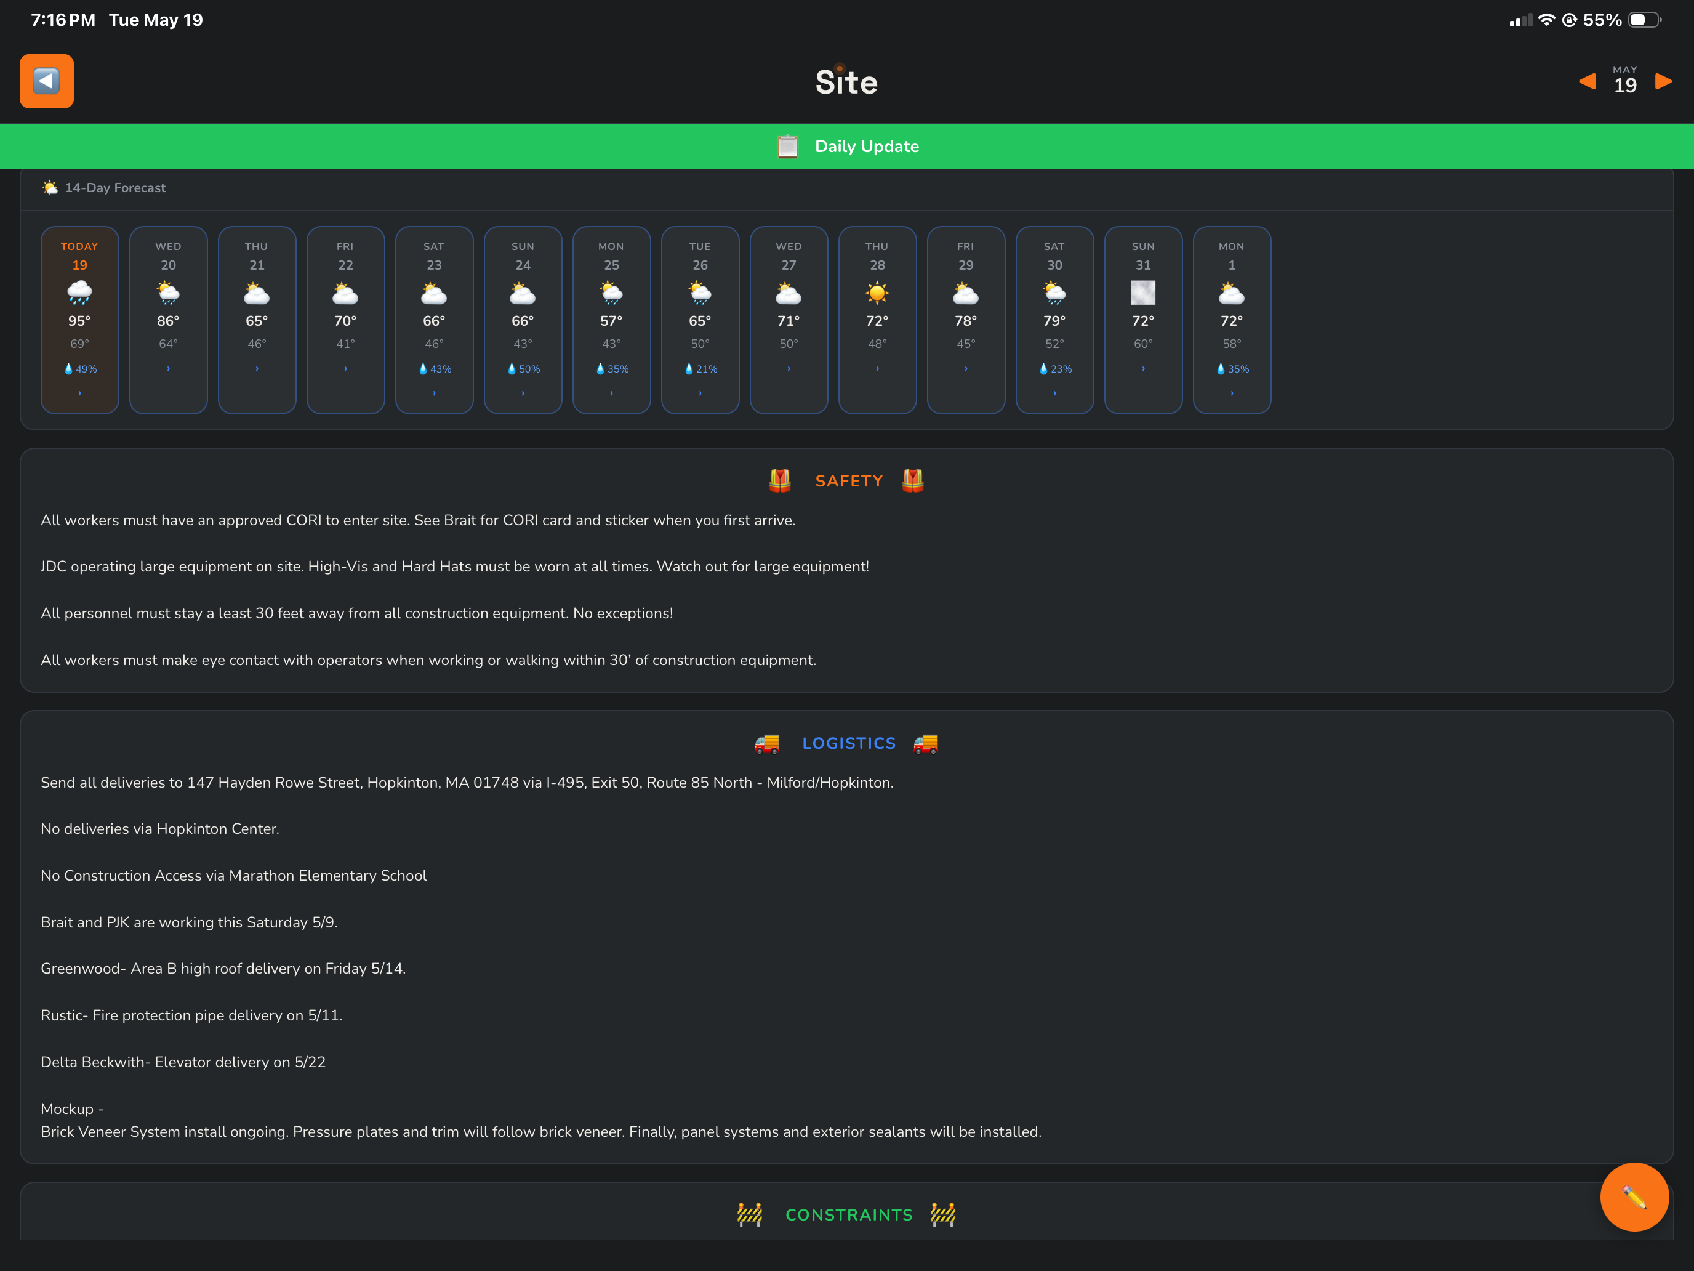Click the Marathon Elementary School access note
The height and width of the screenshot is (1271, 1694).
(233, 876)
